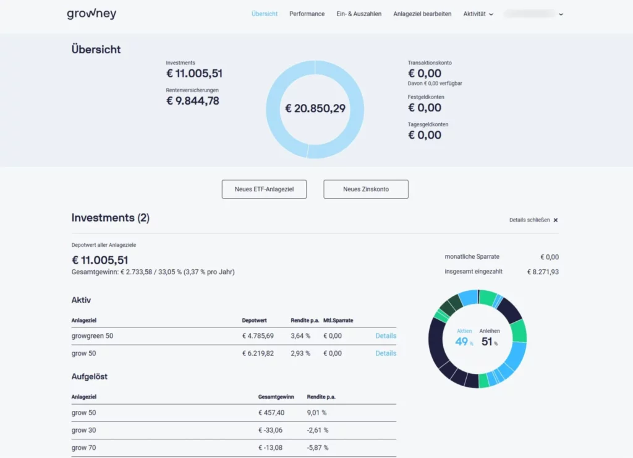Click the Neues ETF-Anlageziel button
Image resolution: width=633 pixels, height=458 pixels.
click(x=264, y=189)
